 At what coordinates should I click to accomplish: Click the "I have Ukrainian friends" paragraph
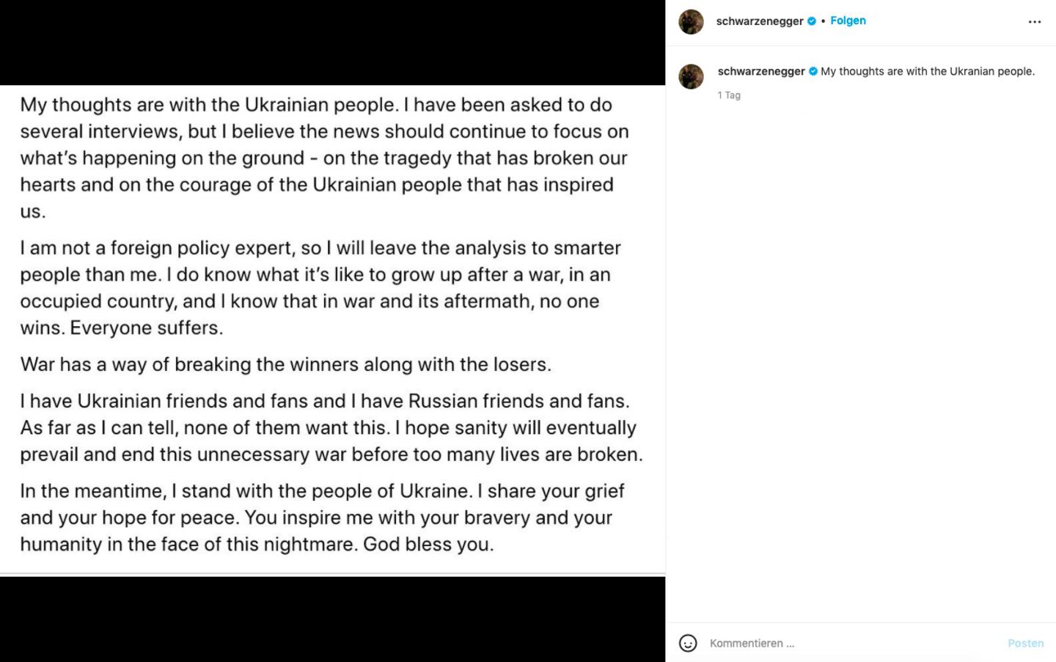[331, 427]
